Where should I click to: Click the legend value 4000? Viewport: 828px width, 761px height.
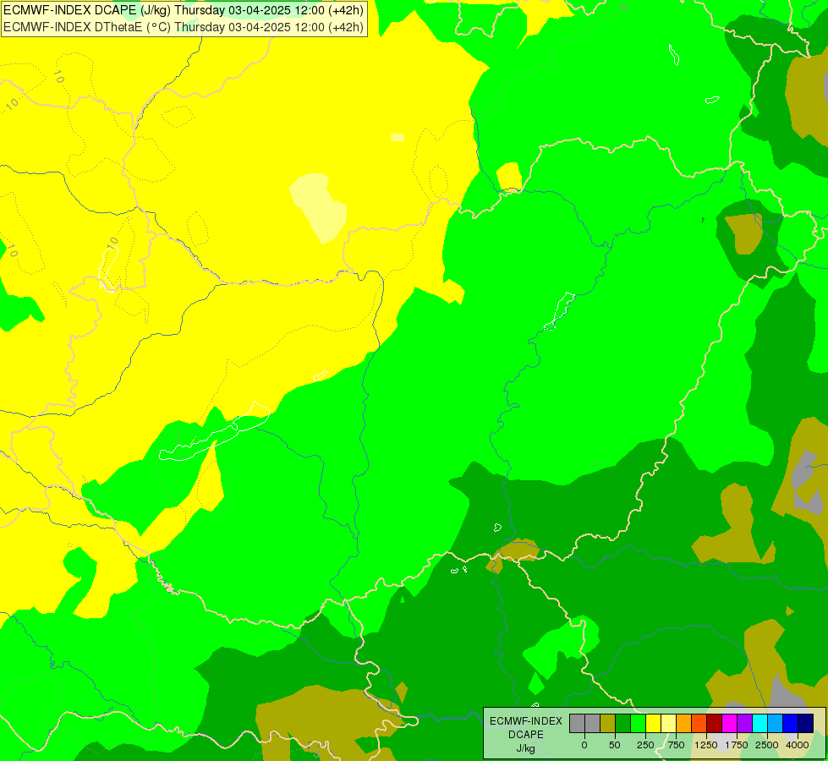[798, 745]
